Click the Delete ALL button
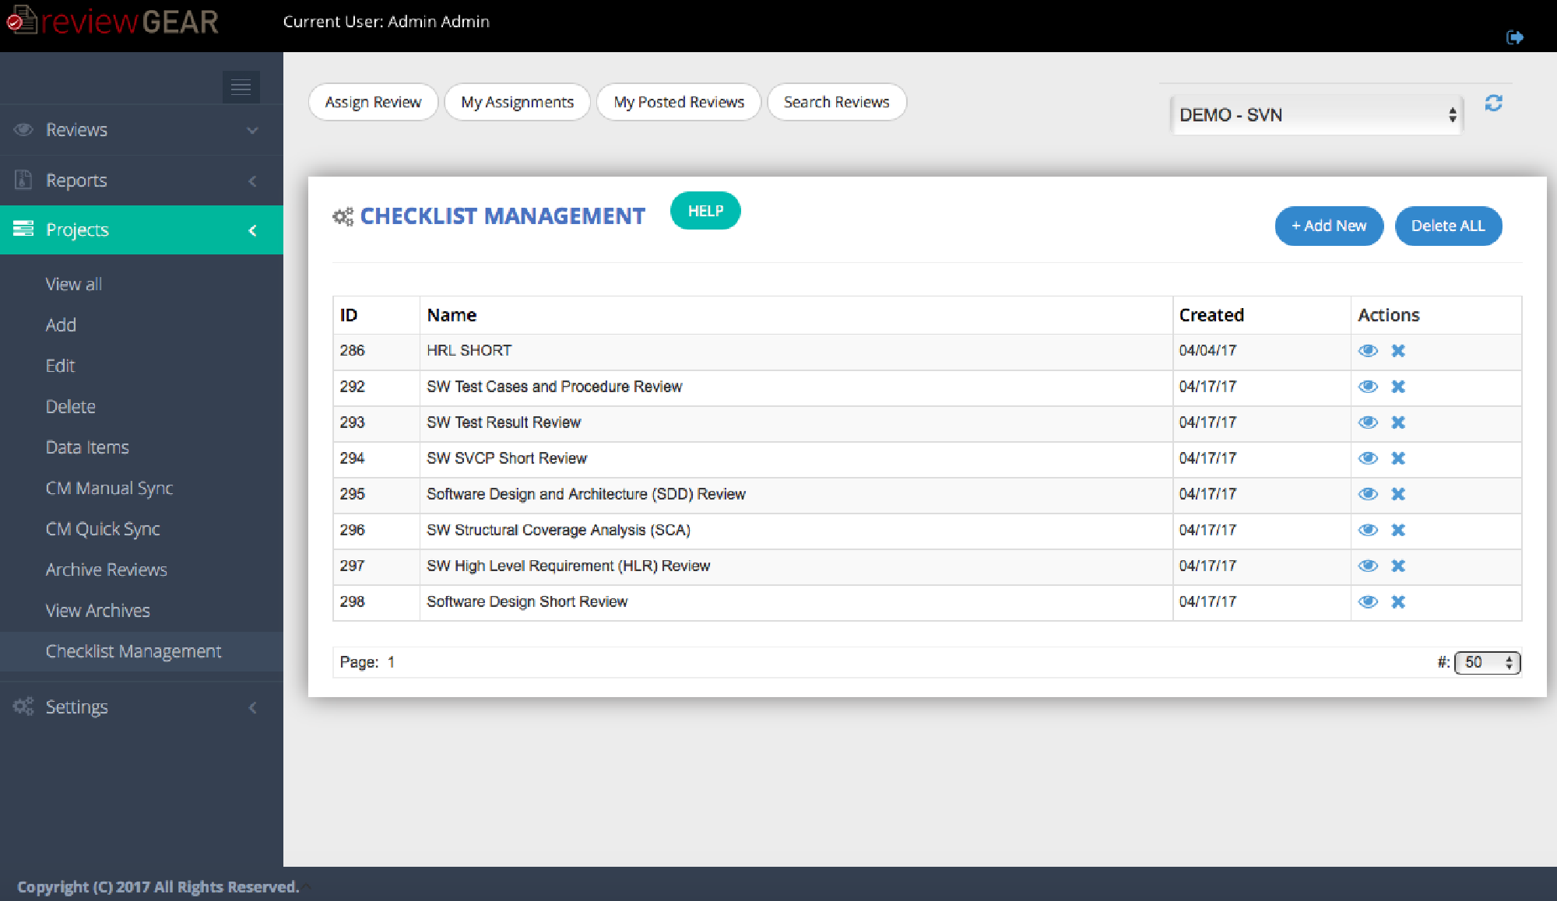This screenshot has width=1557, height=901. 1448,226
